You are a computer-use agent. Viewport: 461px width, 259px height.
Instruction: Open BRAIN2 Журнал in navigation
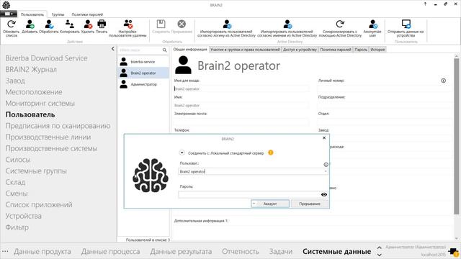click(x=31, y=70)
